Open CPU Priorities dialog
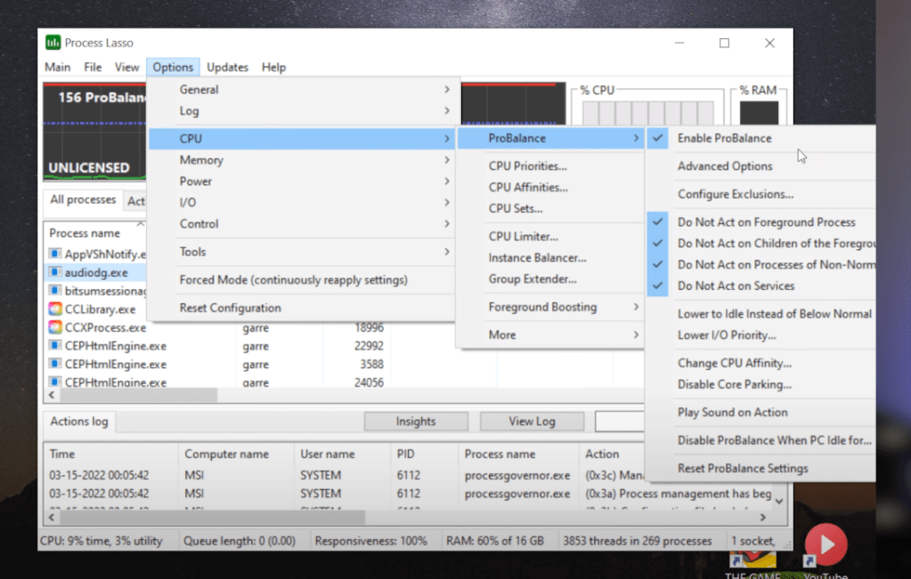Screen dimensions: 911x579 (x=550, y=166)
